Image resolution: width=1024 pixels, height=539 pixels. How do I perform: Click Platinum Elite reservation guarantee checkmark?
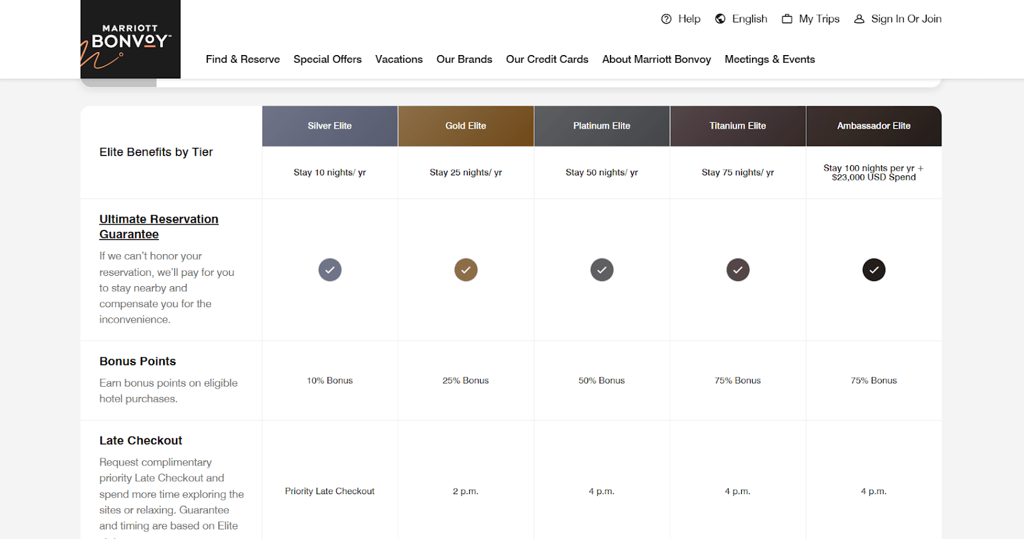click(x=602, y=270)
